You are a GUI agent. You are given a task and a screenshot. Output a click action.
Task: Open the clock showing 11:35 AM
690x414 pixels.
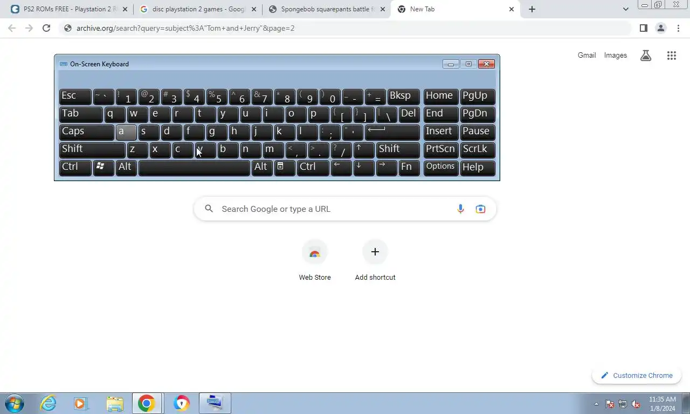click(662, 404)
